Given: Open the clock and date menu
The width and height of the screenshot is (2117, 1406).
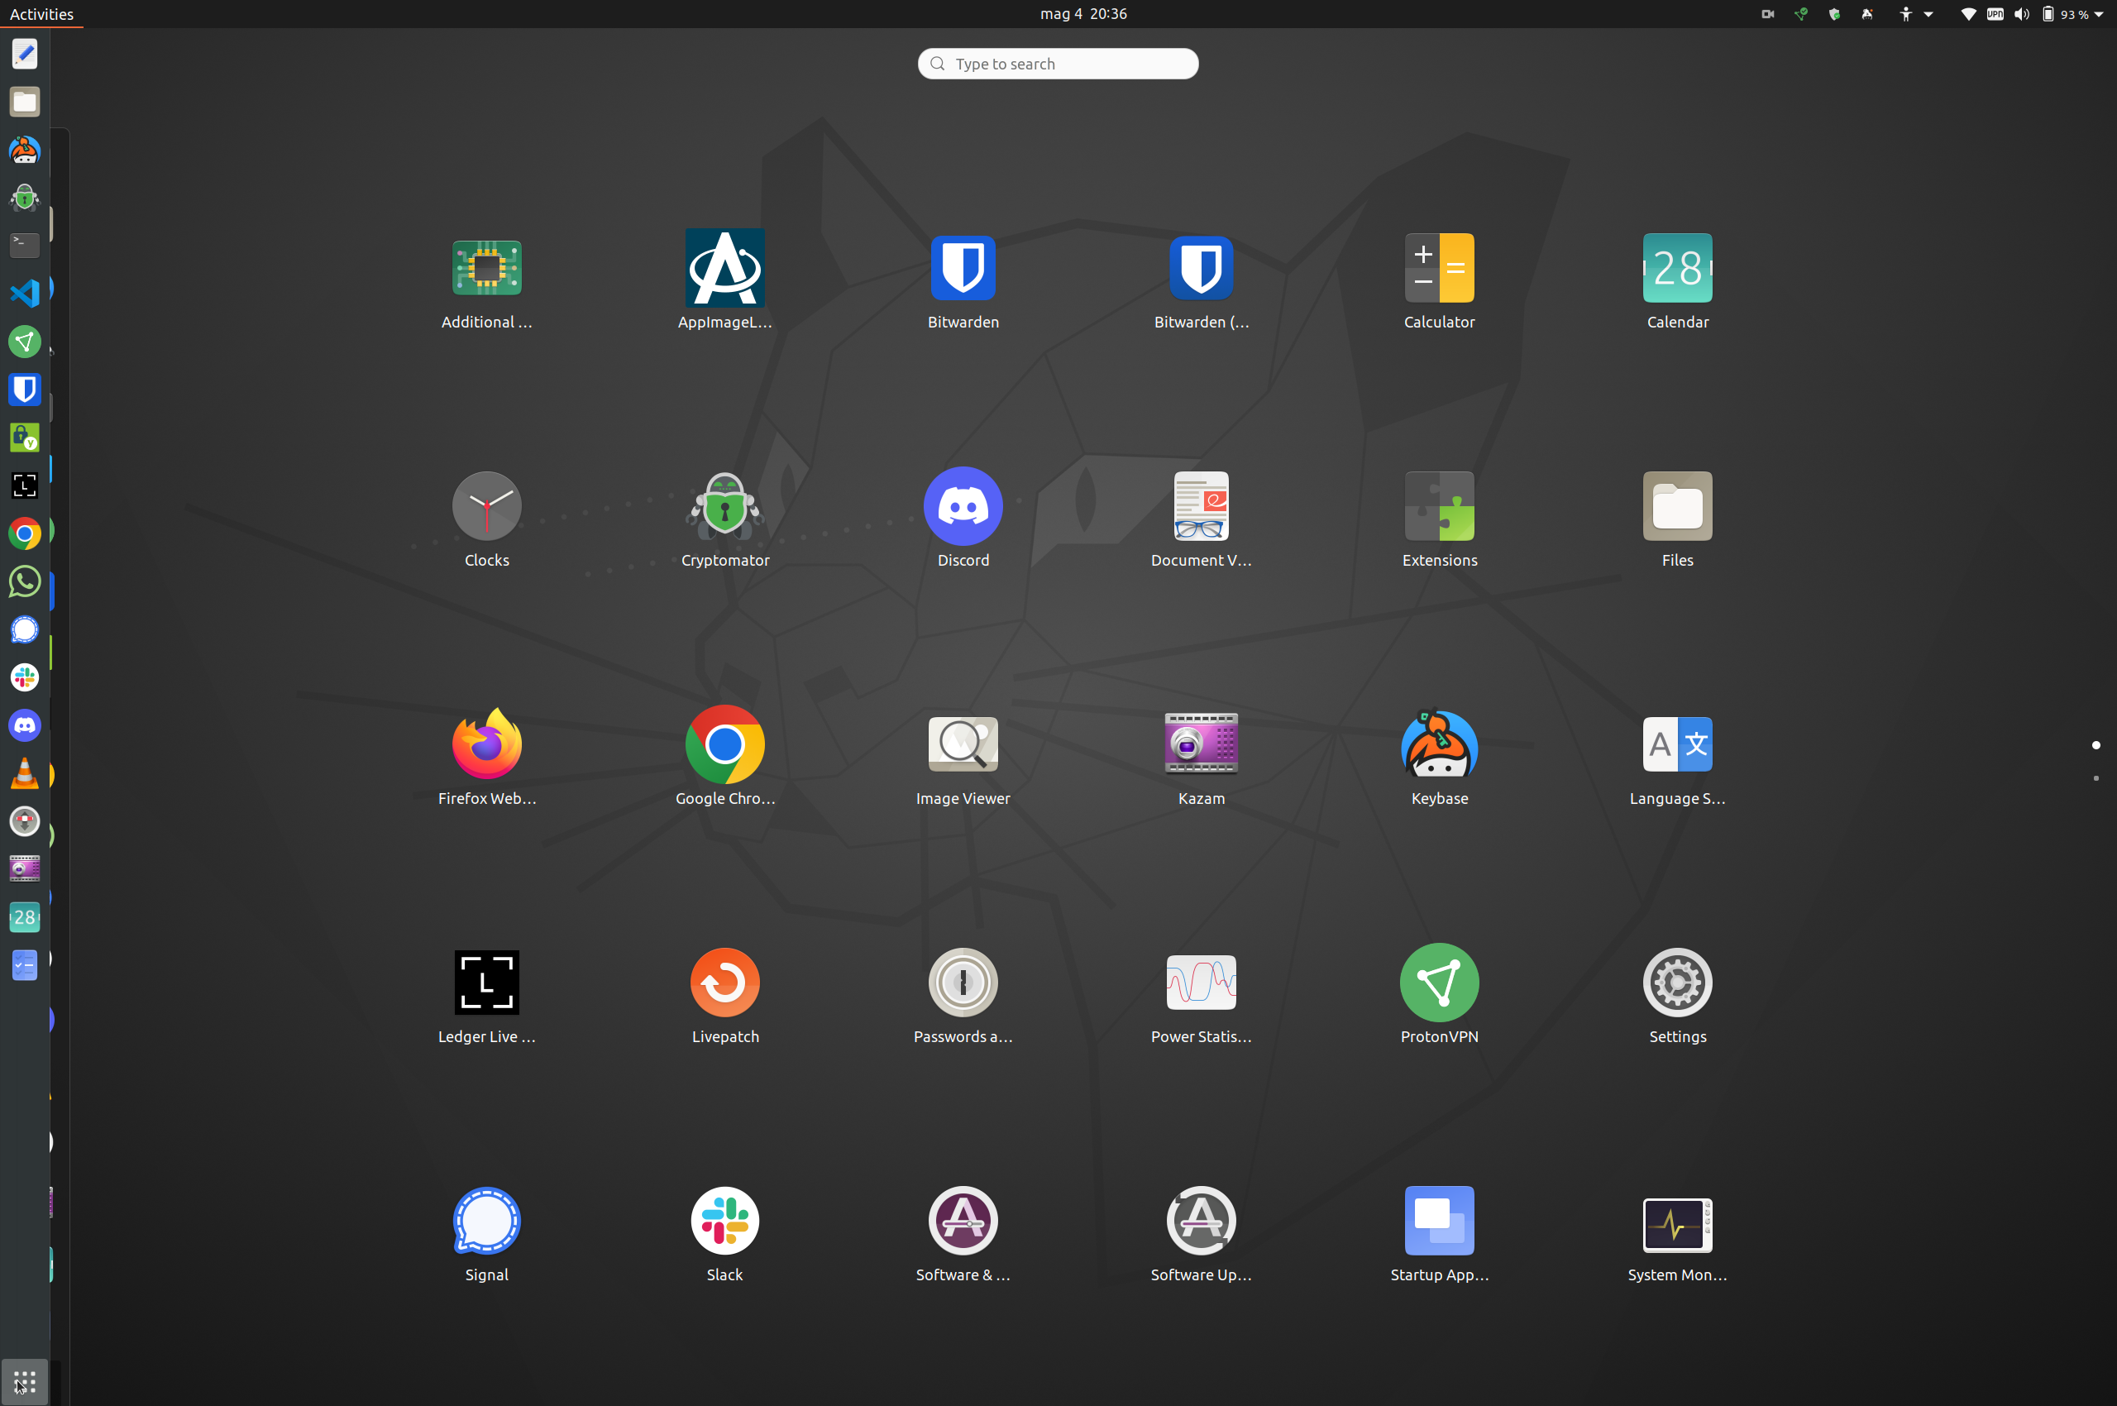Looking at the screenshot, I should tap(1083, 13).
